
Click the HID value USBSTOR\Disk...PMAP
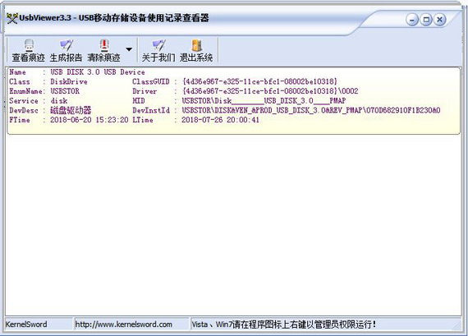pyautogui.click(x=264, y=101)
